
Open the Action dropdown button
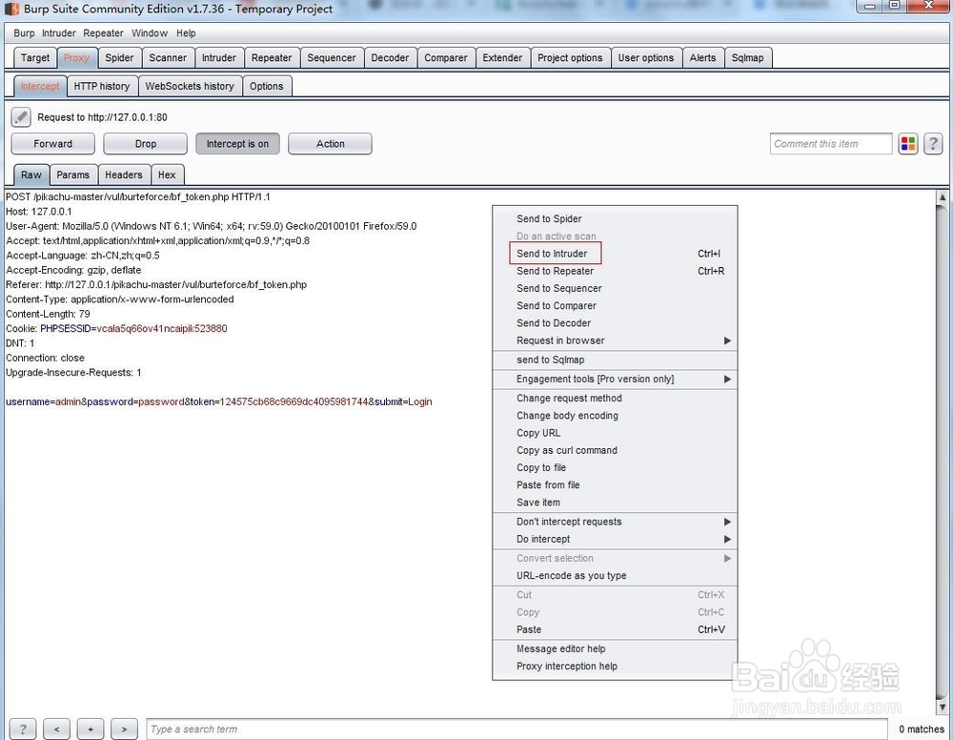coord(330,144)
